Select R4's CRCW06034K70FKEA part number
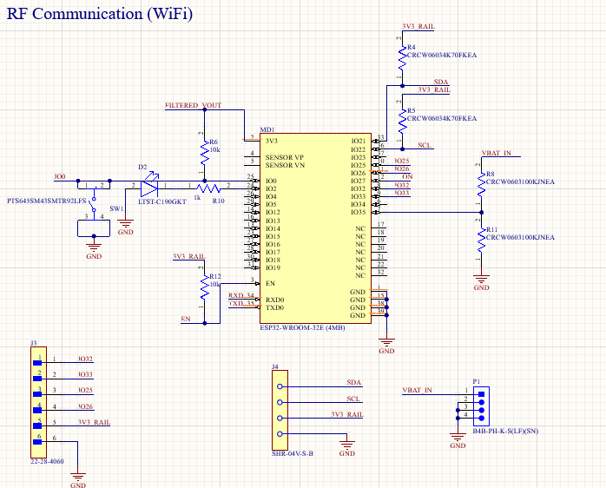 (x=442, y=56)
